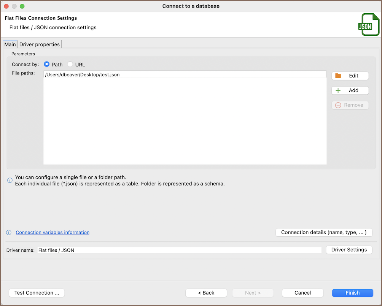Screen dimensions: 382x306
Task: Run Test Connection
Action: pos(37,293)
